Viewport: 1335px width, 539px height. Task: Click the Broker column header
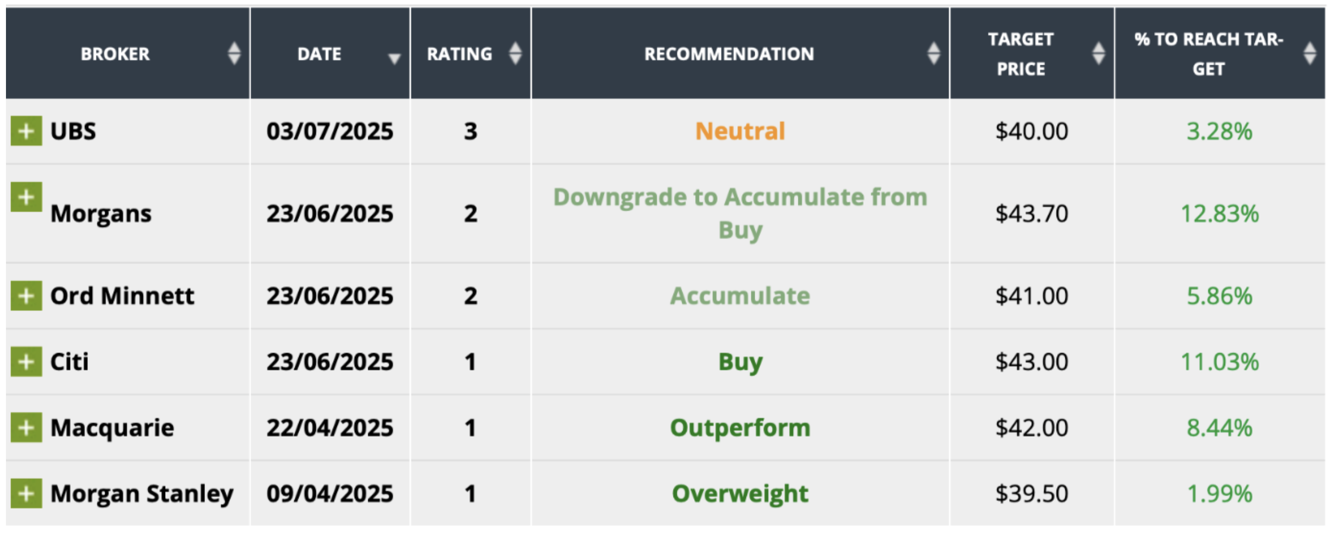click(115, 54)
